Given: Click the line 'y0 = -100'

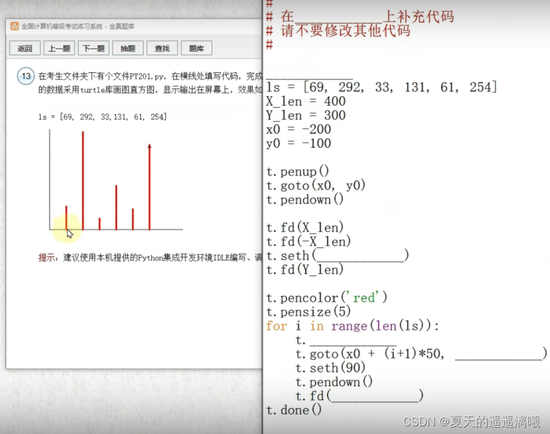Looking at the screenshot, I should point(299,143).
